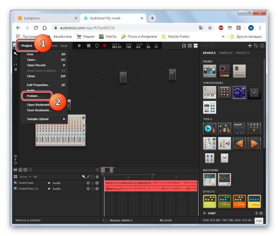Reload the page in browser
This screenshot has width=278, height=236.
[x=36, y=28]
